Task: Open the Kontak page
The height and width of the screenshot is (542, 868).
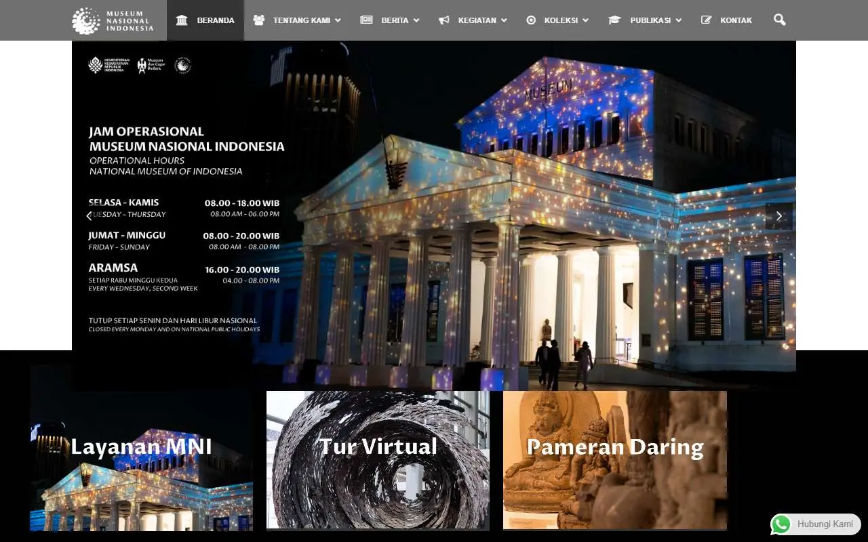Action: (x=726, y=20)
